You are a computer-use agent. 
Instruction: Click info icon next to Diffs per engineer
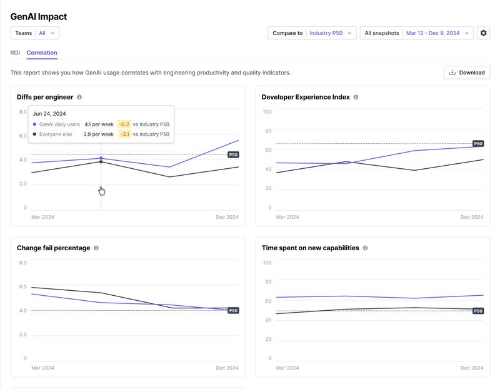[79, 97]
